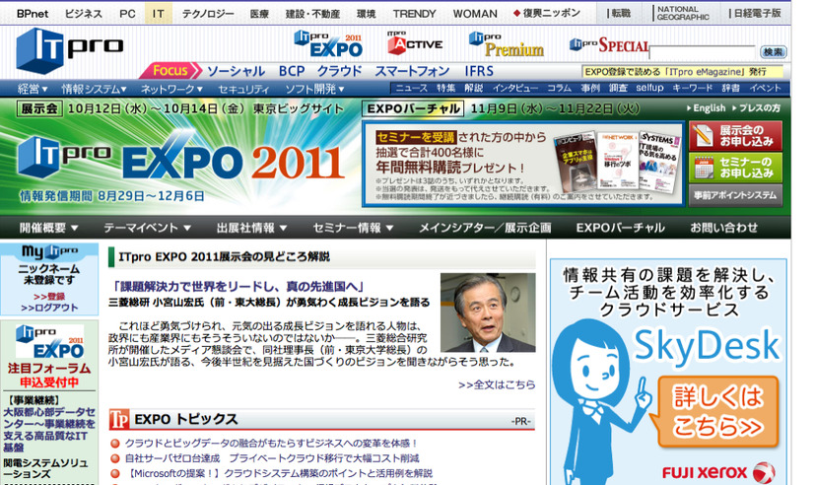The image size is (814, 485).
Task: Open the プレスの方 link
Action: tap(756, 108)
